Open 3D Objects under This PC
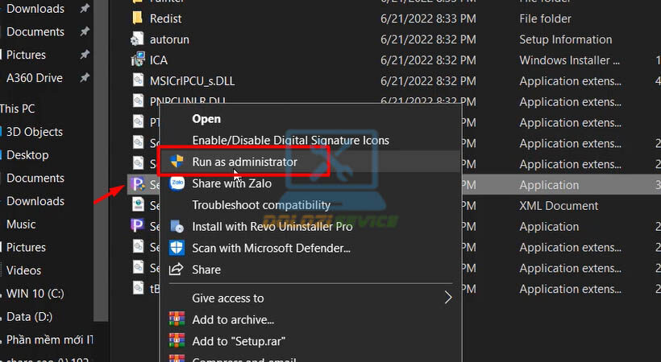Viewport: 661px width, 362px height. (x=35, y=132)
